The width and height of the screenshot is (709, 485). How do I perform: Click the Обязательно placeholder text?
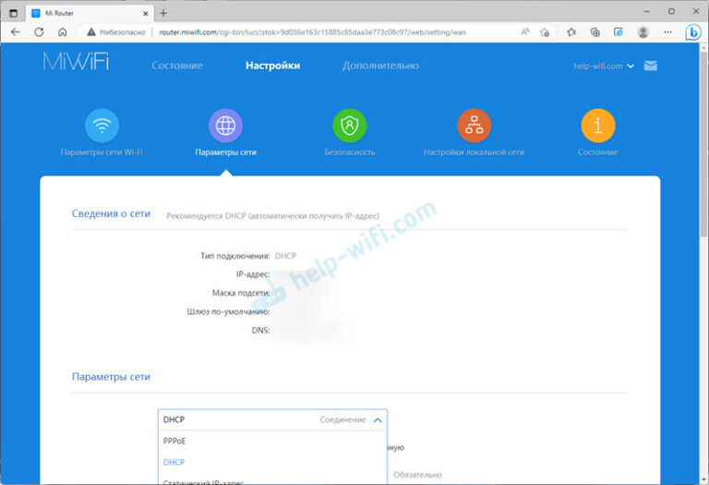(417, 475)
